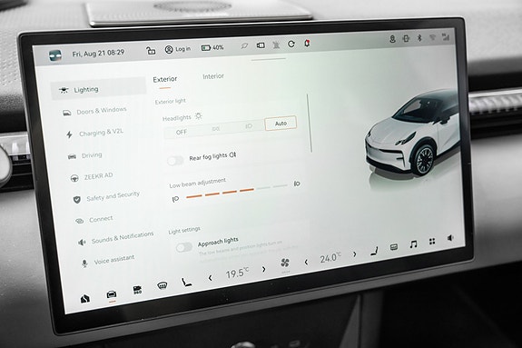Open the app grid icon

point(432,241)
